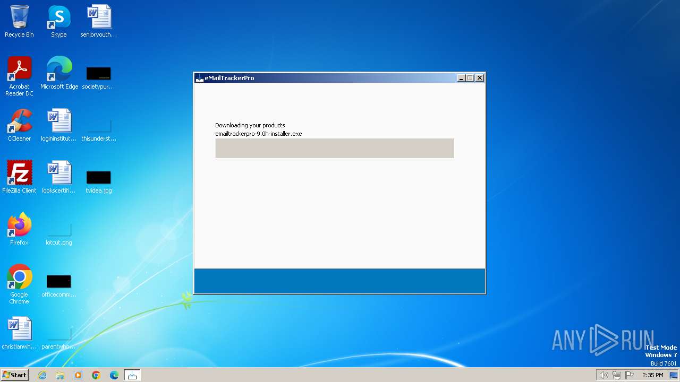Screen dimensions: 680x382
Task: Minimize the eMailTrackerPro window
Action: tap(461, 78)
